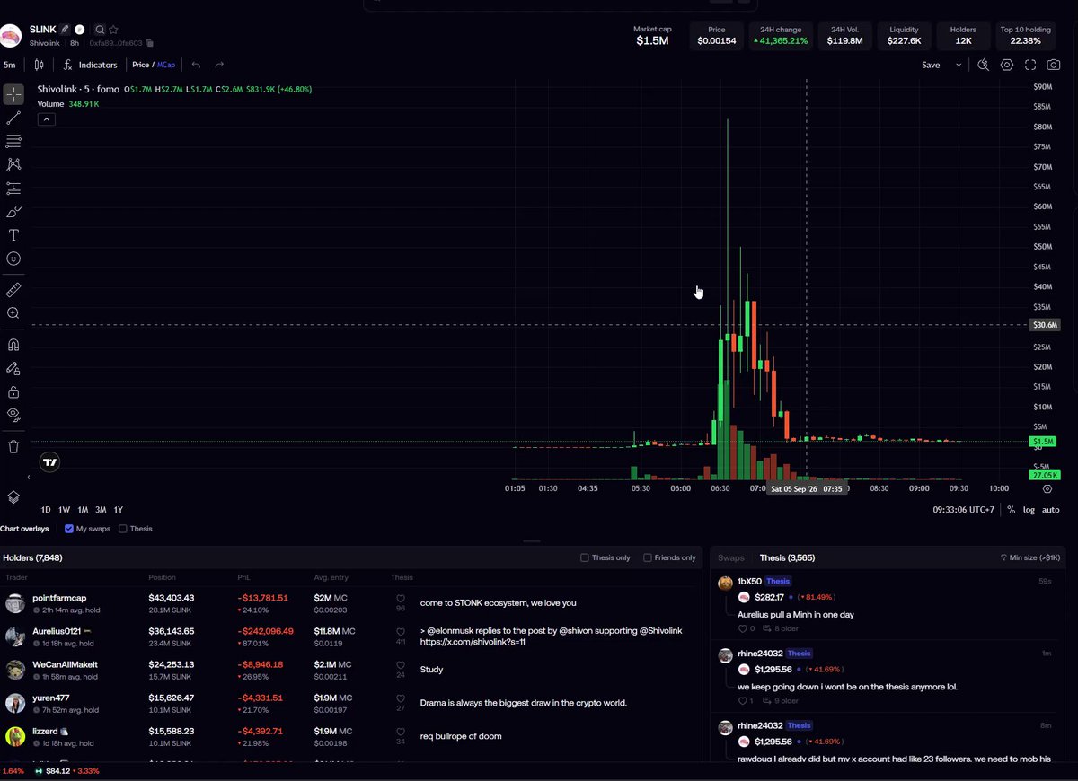Change the candlestick chart style
The height and width of the screenshot is (781, 1078).
point(39,65)
